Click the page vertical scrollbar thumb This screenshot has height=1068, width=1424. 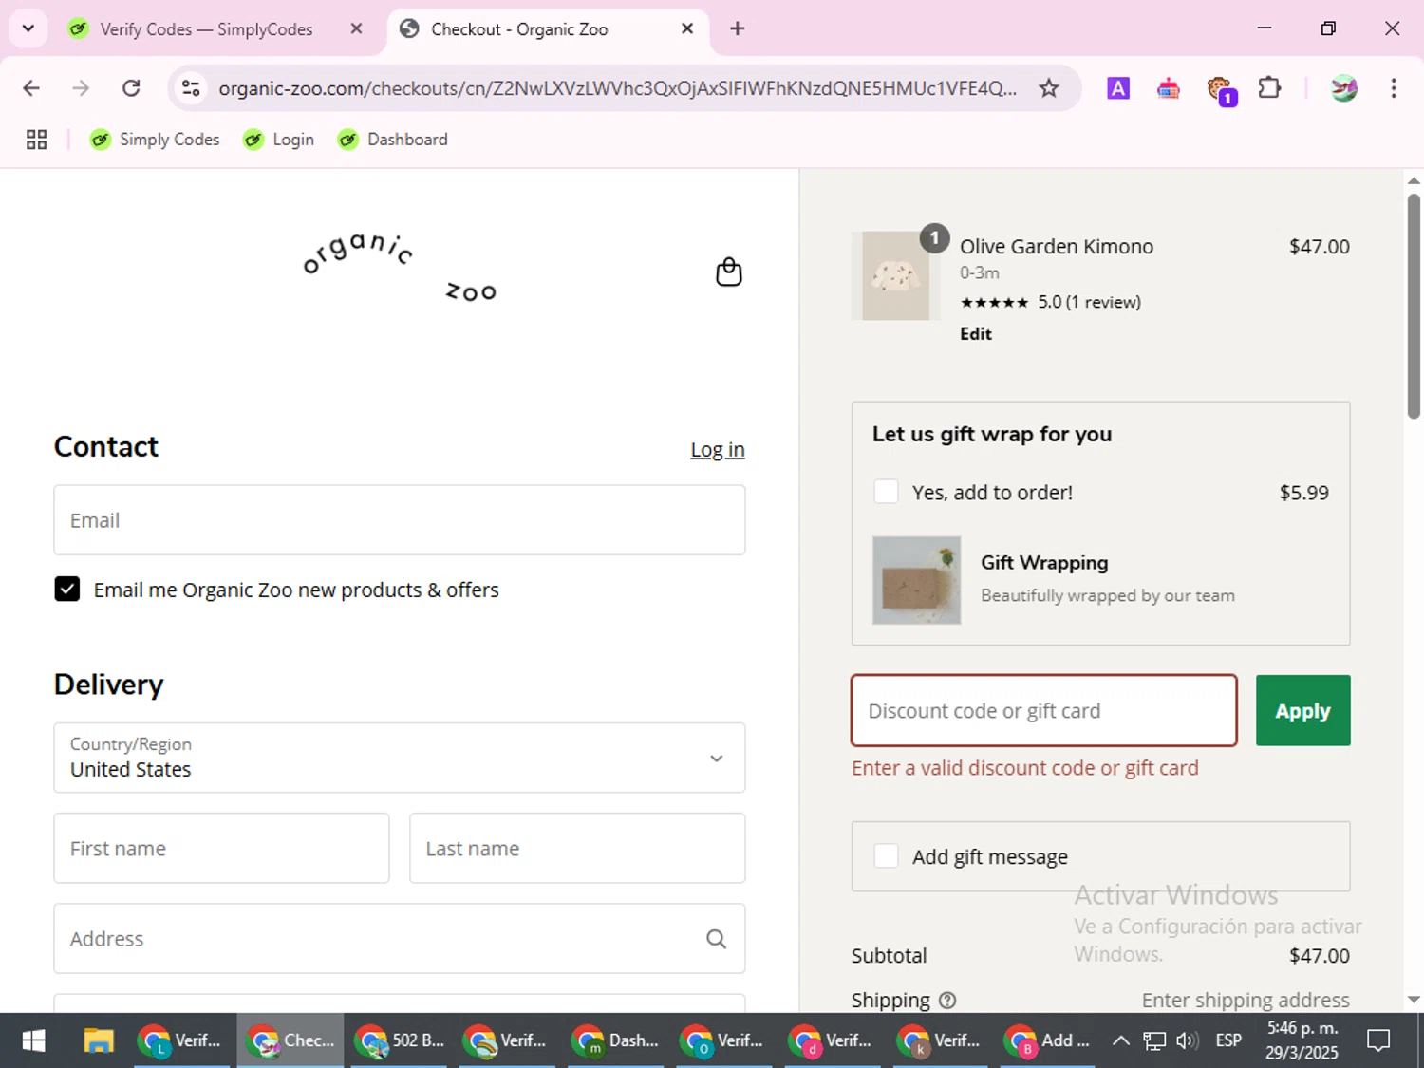tap(1414, 306)
